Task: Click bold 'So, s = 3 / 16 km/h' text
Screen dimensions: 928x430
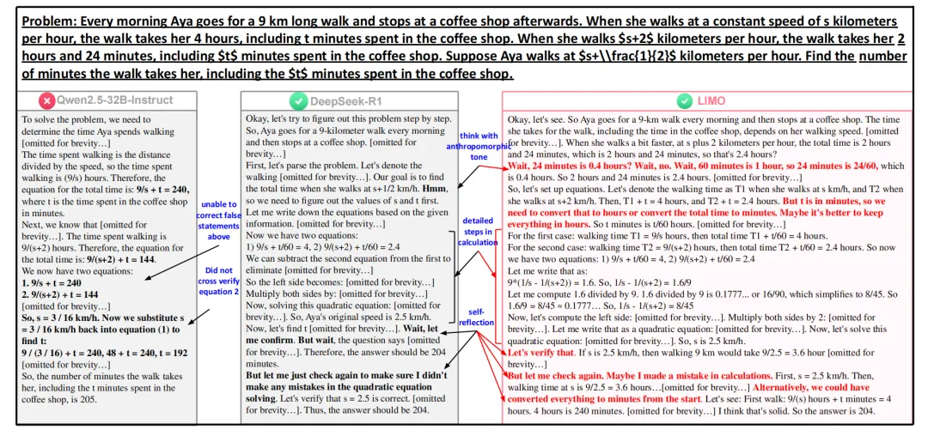Action: point(64,318)
